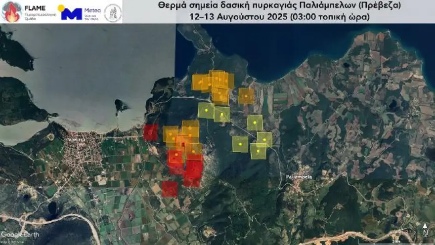The width and height of the screenshot is (435, 245).
Task: Click the Paliampela village label
Action: tap(295, 177)
